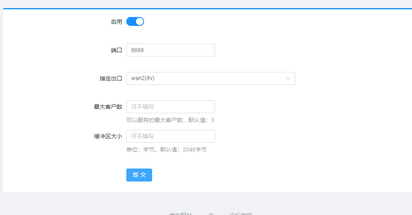
Task: Click the max clients default value hint
Action: point(170,120)
